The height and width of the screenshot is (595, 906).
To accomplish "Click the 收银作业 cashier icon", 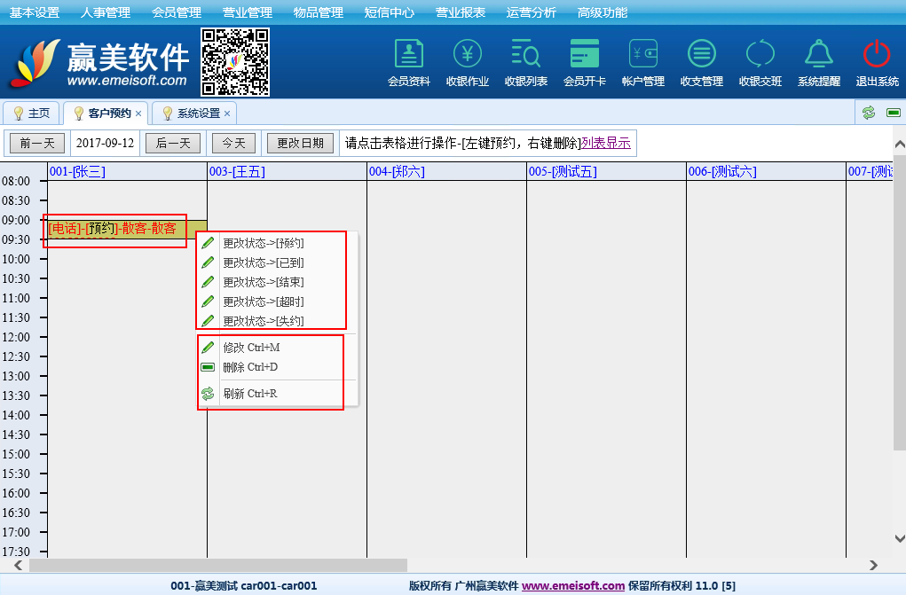I will coord(468,55).
